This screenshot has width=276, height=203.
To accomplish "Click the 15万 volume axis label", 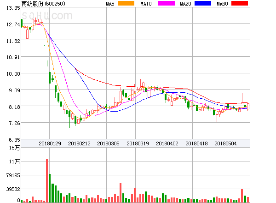I will click(14, 148).
